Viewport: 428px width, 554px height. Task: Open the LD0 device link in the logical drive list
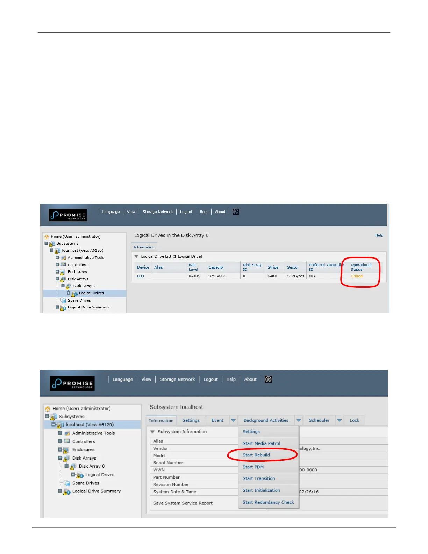click(141, 276)
